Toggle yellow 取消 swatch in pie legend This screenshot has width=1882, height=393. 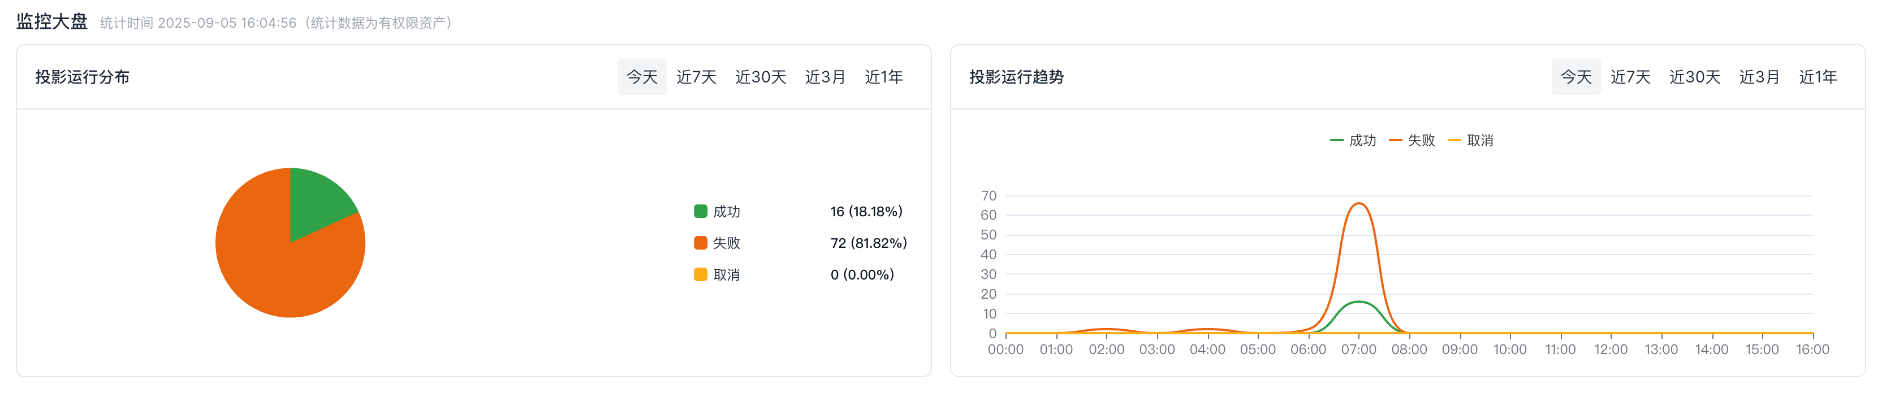click(700, 275)
